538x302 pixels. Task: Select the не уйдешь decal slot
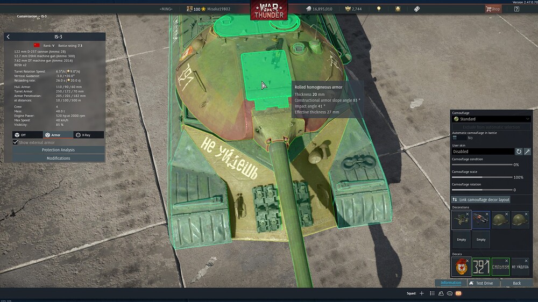click(x=520, y=267)
